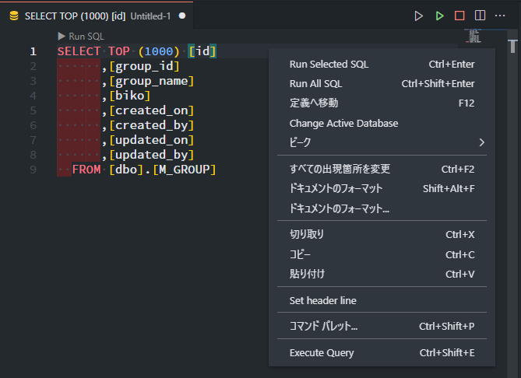Click the [created_on] column text

coord(152,110)
